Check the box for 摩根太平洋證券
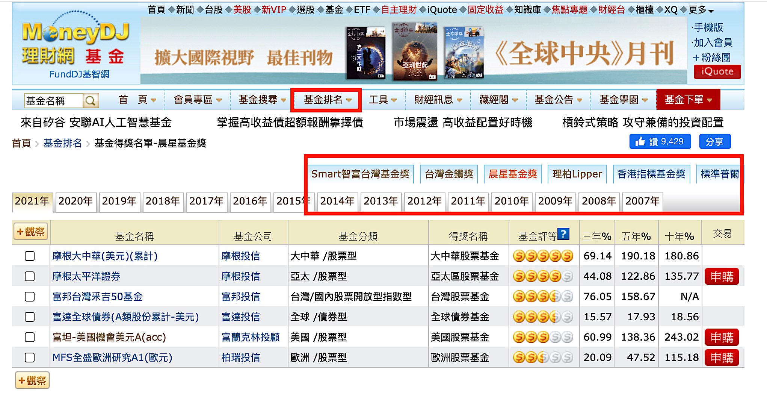Screen dimensions: 767x394 pyautogui.click(x=30, y=276)
